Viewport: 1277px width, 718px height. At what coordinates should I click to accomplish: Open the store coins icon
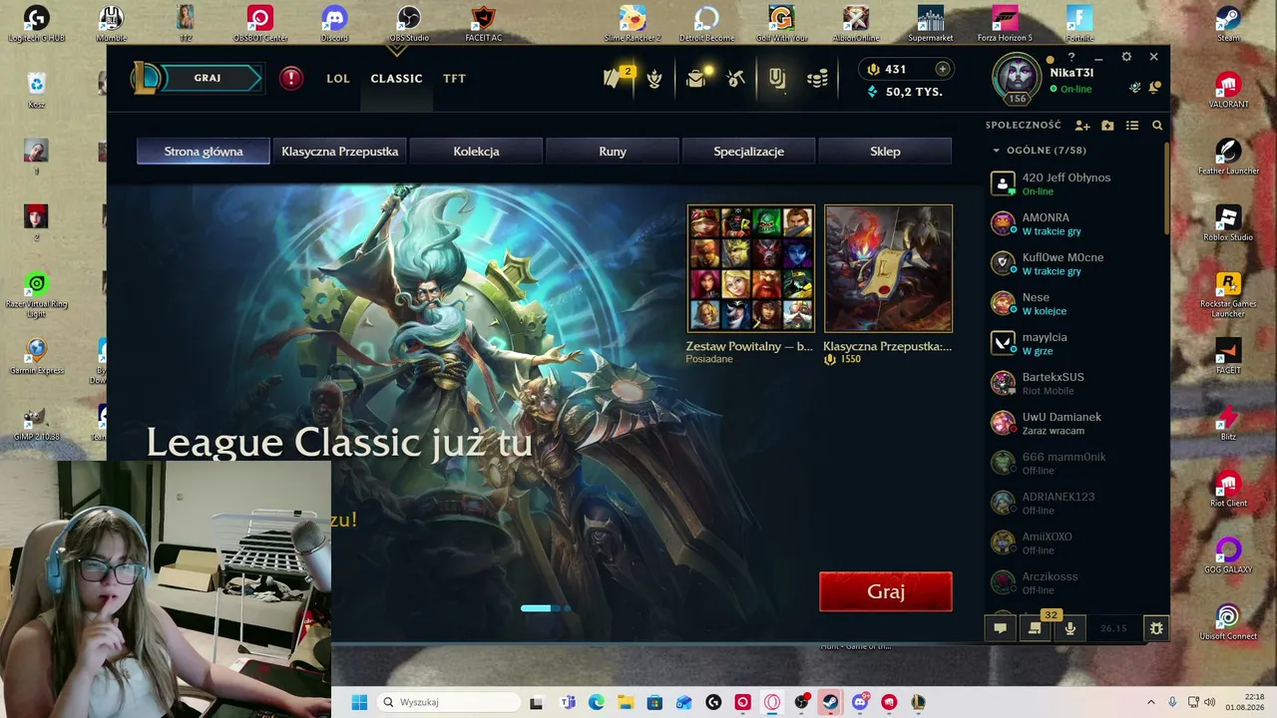[817, 79]
